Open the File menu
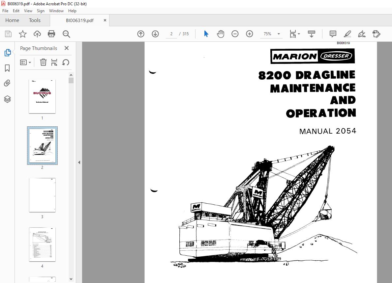Viewport: 392px width, 283px height. (5, 11)
